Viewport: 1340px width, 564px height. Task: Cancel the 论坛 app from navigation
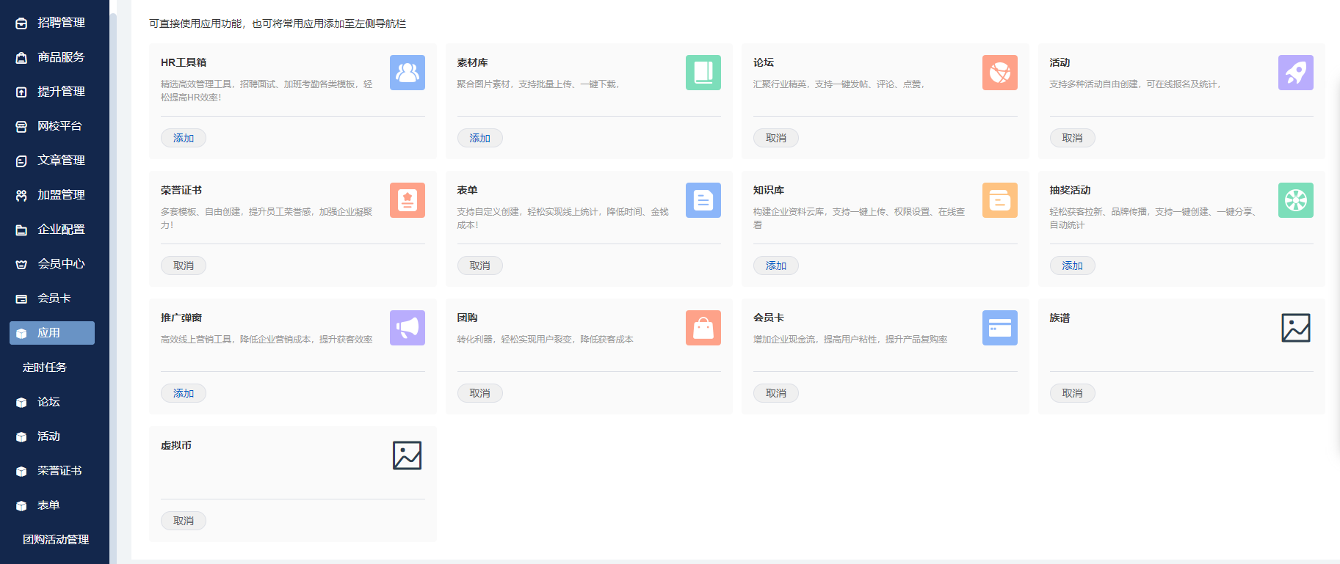(x=775, y=138)
